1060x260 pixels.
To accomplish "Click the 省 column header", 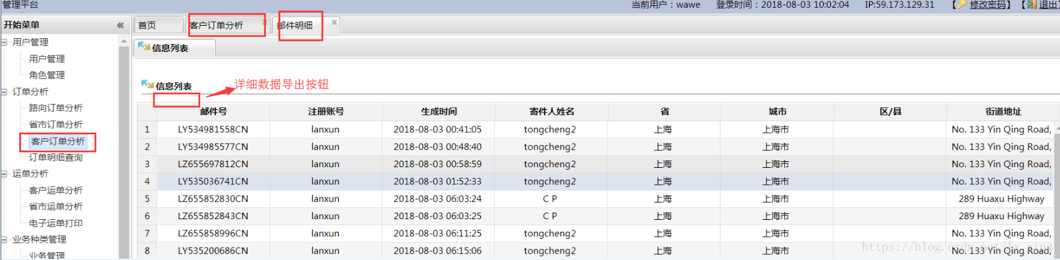I will tap(665, 111).
